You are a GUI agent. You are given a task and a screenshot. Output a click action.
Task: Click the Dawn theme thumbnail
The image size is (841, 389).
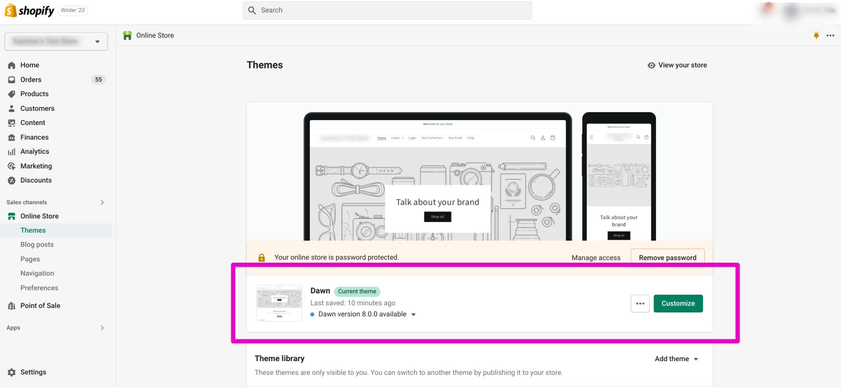pyautogui.click(x=279, y=303)
